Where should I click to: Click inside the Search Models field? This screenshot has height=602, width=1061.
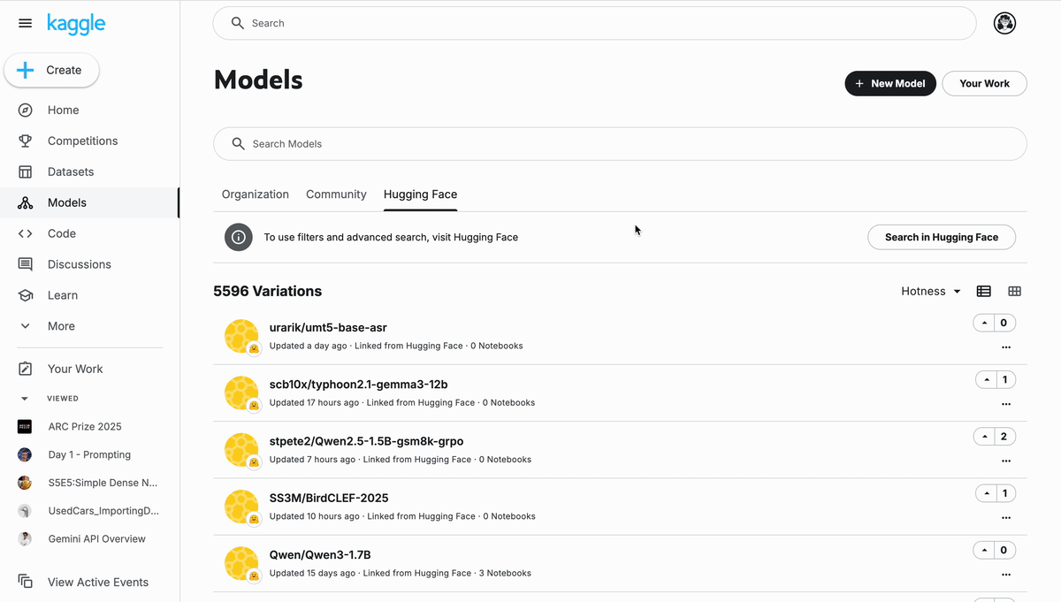619,143
